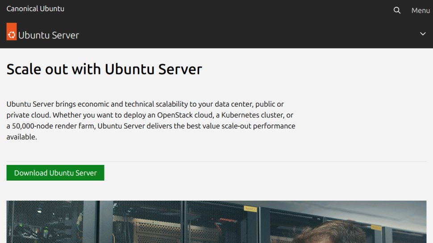Click Download Ubuntu Server button
Viewport: 433px width, 243px height.
[55, 173]
